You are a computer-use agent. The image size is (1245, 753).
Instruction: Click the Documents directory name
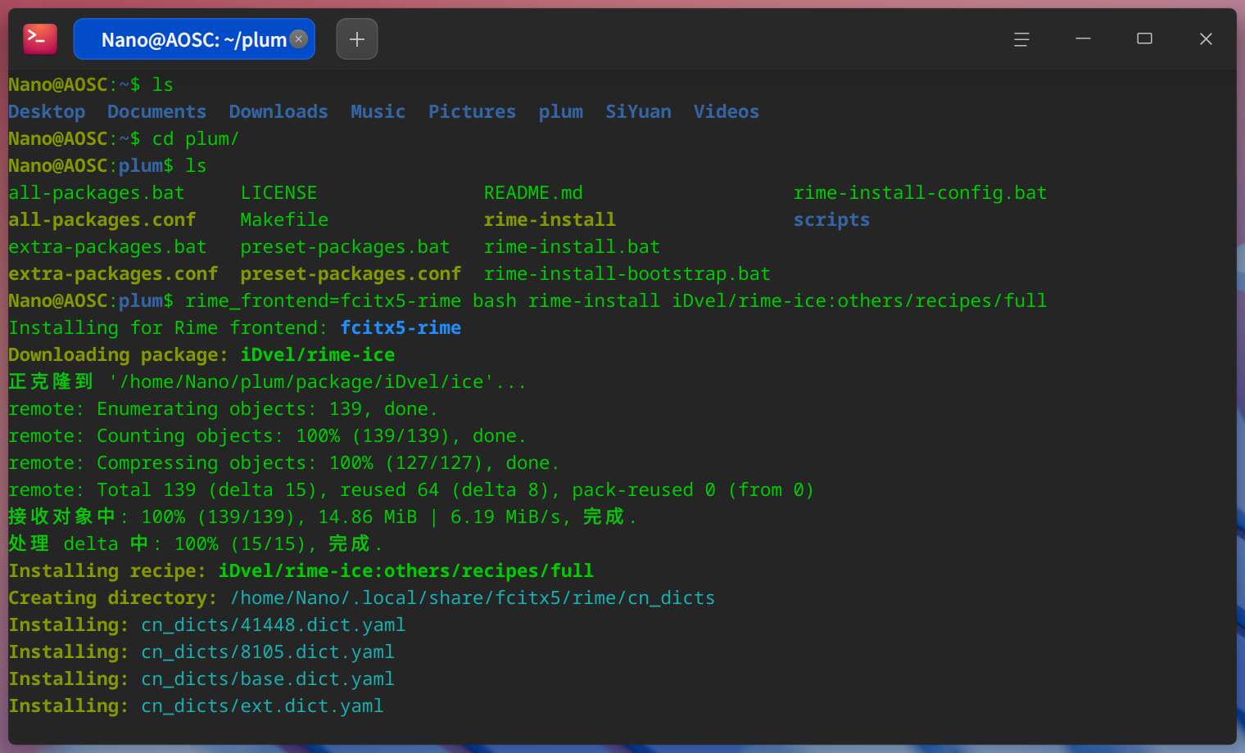(x=157, y=111)
